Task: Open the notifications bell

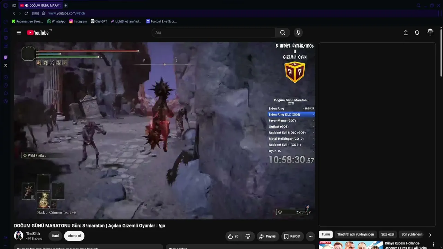Action: tap(417, 33)
